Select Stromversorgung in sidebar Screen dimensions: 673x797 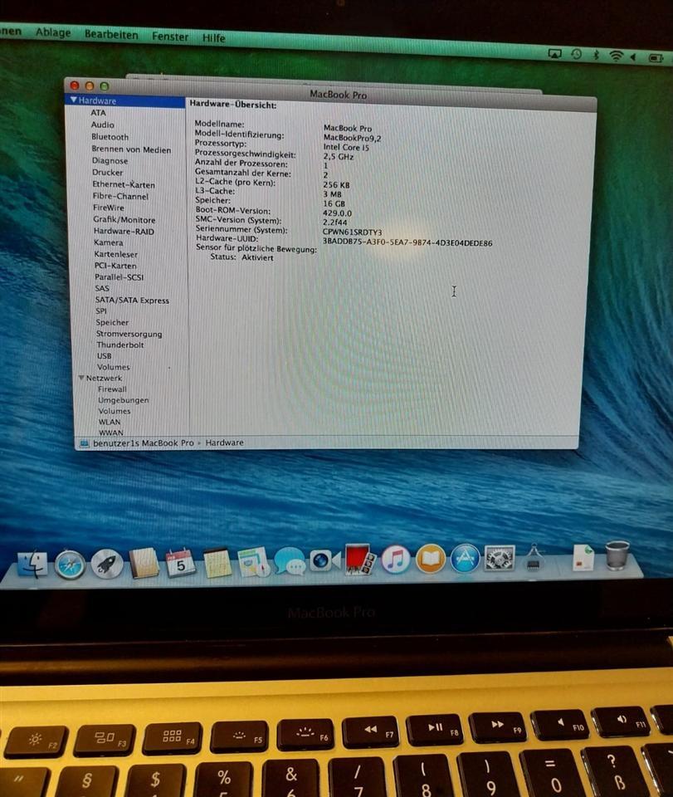coord(129,334)
